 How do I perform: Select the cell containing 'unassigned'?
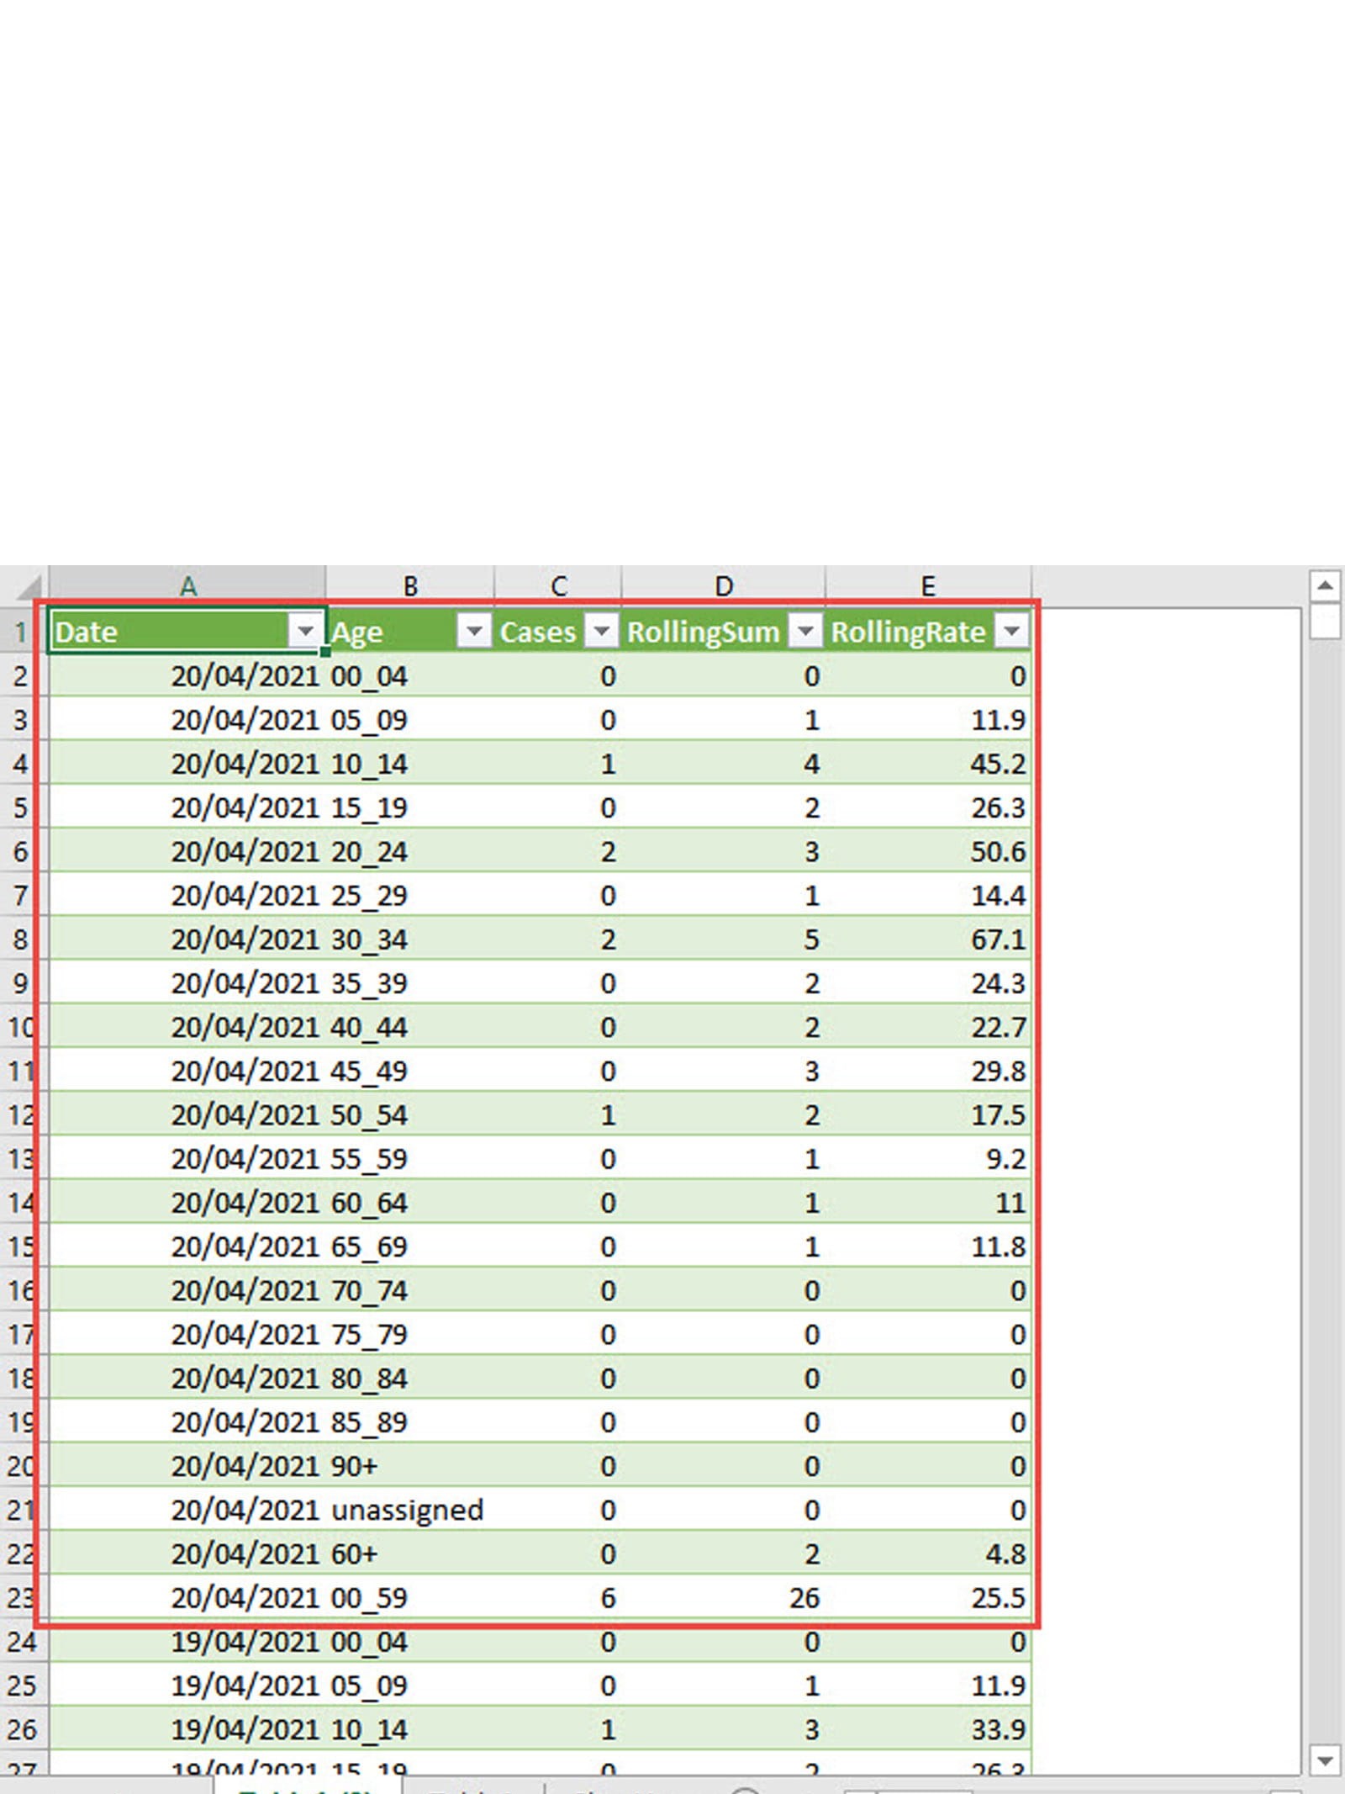coord(408,1511)
